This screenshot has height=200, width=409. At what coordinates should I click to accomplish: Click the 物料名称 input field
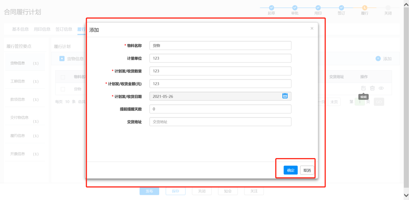tap(220, 45)
